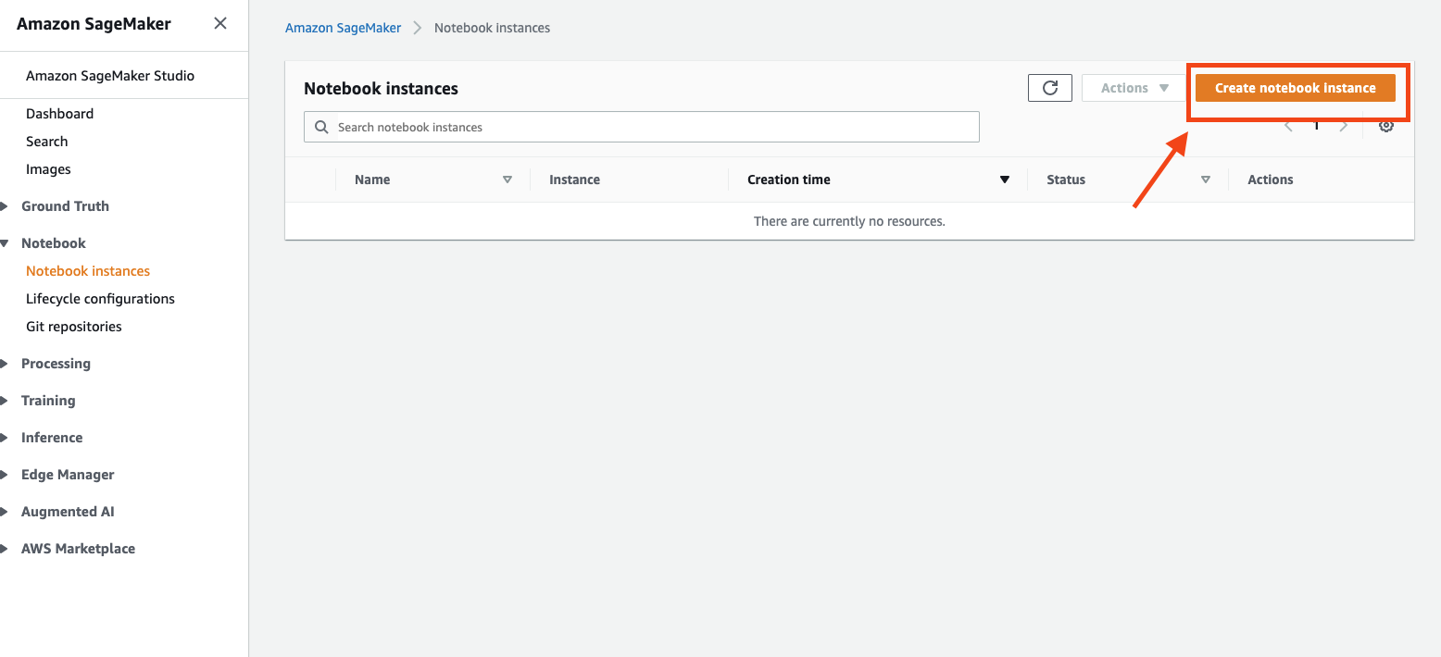This screenshot has width=1441, height=657.
Task: Open the Dashboard page
Action: coord(59,114)
